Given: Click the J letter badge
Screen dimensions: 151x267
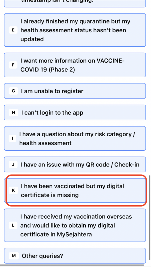Looking at the screenshot, I should point(13,164).
